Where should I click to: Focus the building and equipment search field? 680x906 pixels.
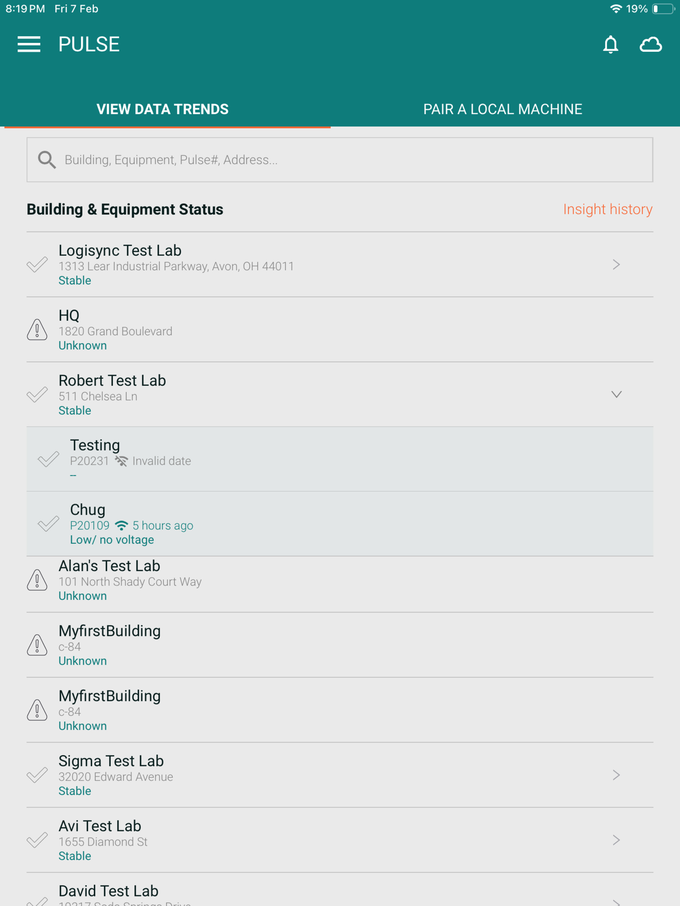pyautogui.click(x=340, y=160)
